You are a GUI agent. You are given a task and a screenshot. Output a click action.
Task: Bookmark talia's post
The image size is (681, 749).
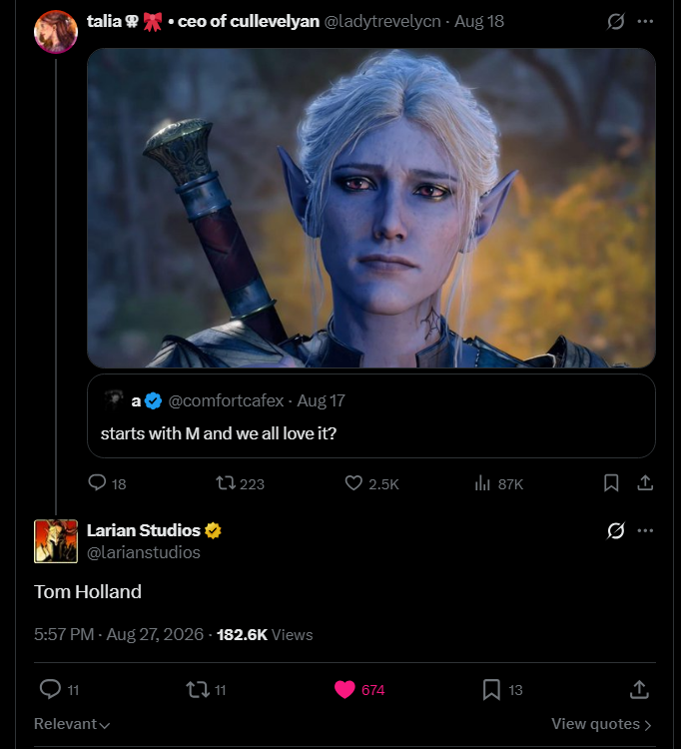[x=611, y=483]
